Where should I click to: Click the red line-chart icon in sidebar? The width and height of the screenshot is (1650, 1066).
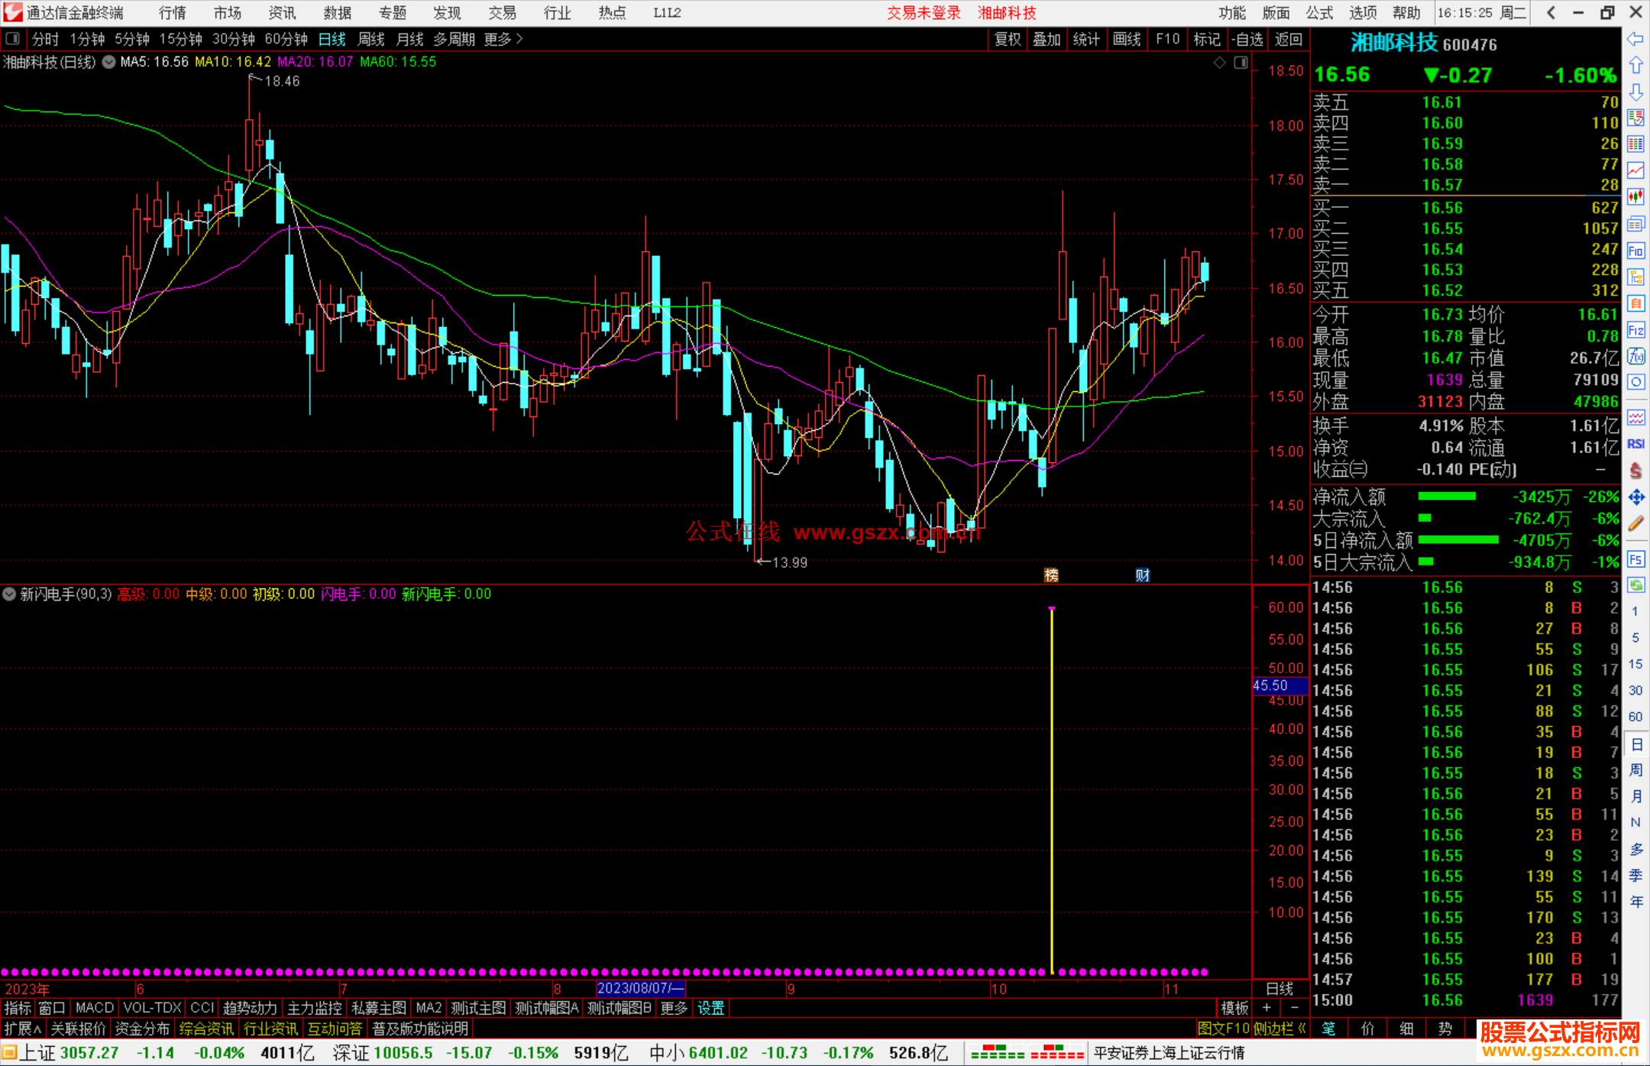click(x=1635, y=170)
